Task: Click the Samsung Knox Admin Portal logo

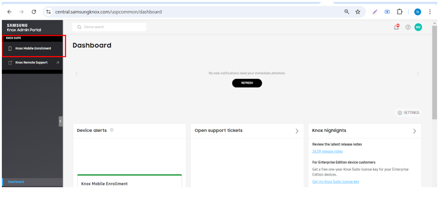Action: [x=24, y=27]
